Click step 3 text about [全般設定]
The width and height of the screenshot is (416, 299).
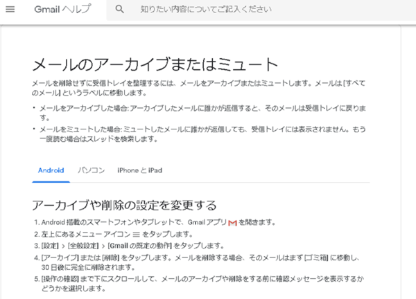point(132,246)
